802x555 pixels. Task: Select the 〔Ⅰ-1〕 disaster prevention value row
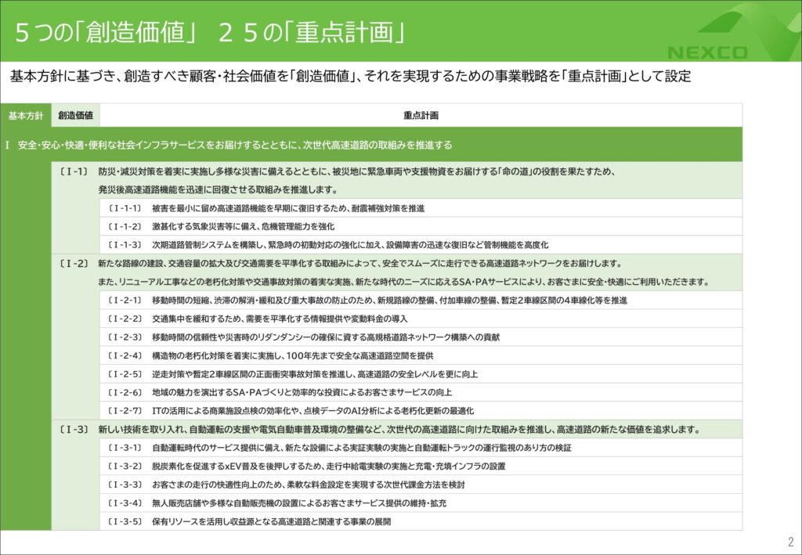click(356, 180)
